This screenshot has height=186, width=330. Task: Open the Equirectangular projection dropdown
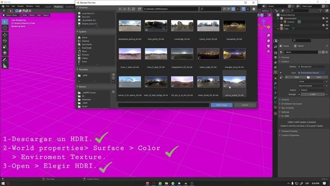(x=311, y=86)
